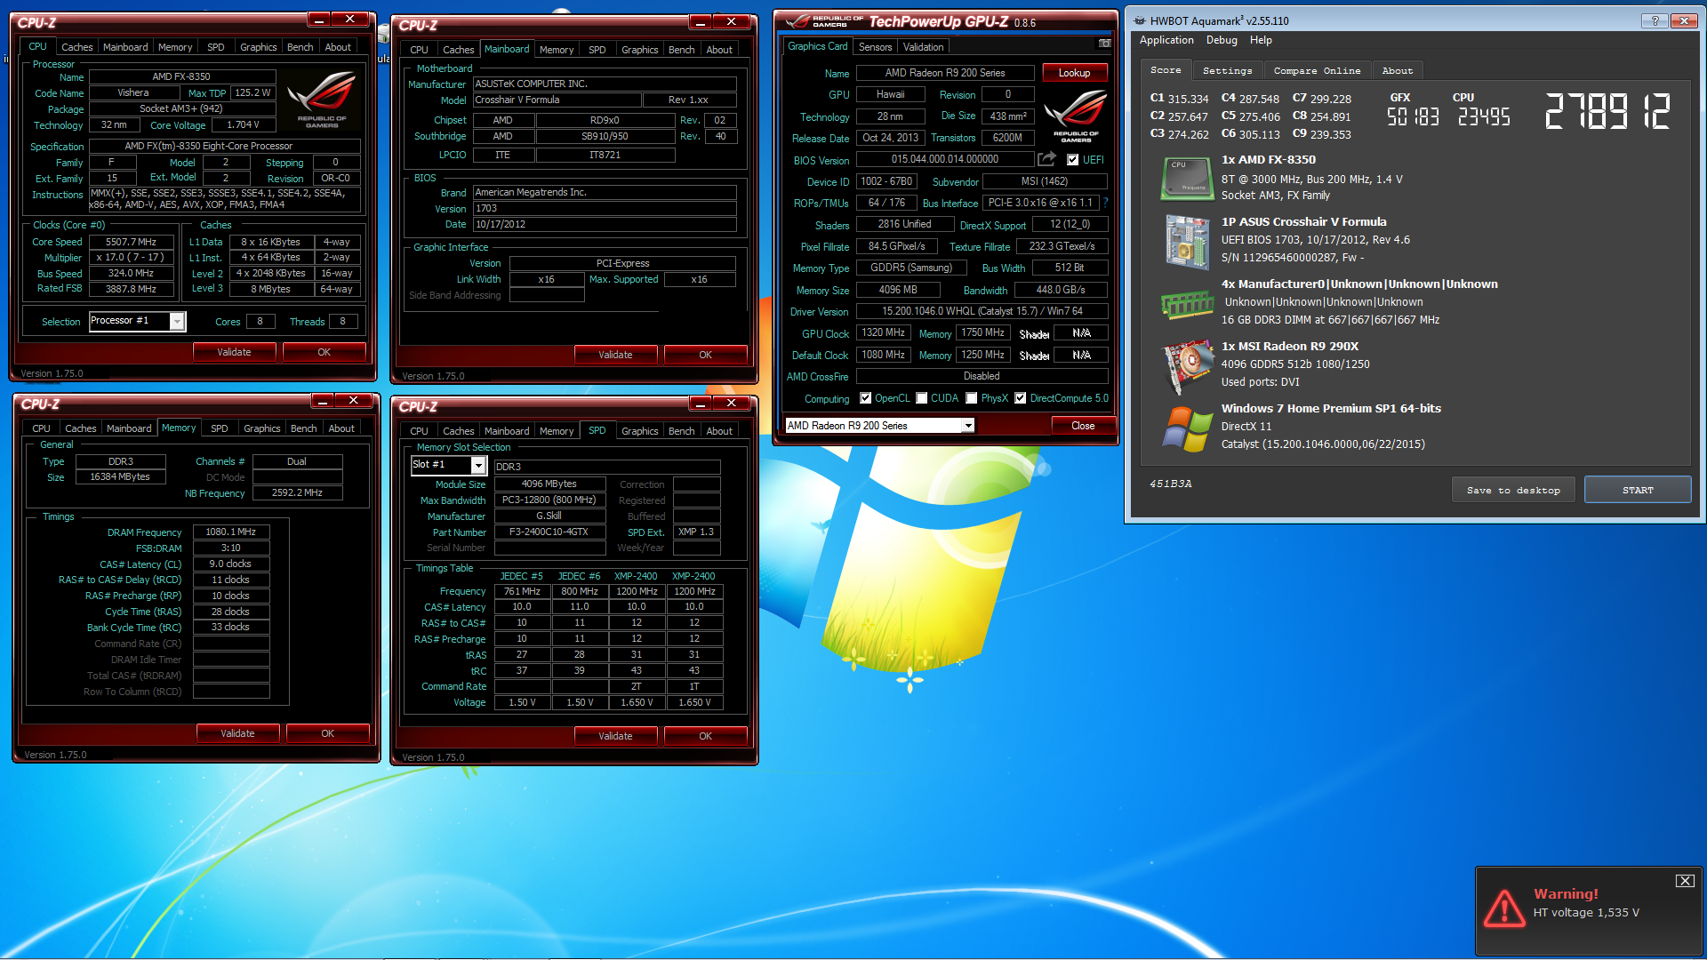The height and width of the screenshot is (960, 1707).
Task: Open the Application menu in HWBOT Aquamark
Action: click(x=1166, y=40)
